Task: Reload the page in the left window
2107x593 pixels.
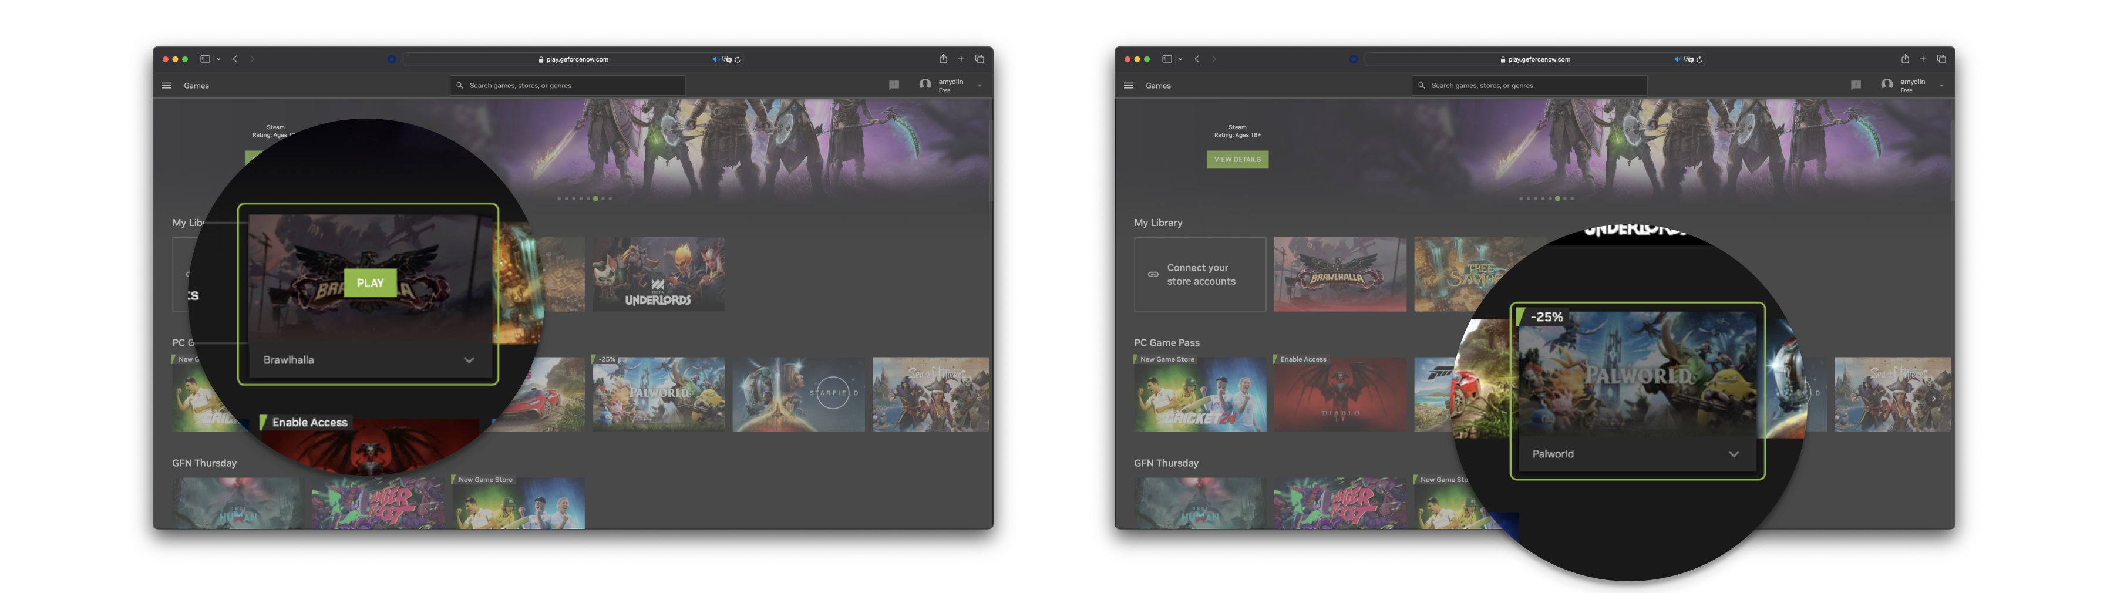Action: point(738,59)
